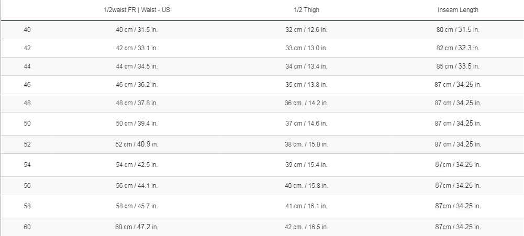Click the '40 cm / 31.5 in.' waist cell

137,30
